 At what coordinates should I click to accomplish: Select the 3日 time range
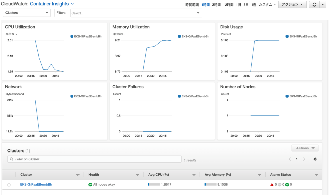[x=246, y=5]
